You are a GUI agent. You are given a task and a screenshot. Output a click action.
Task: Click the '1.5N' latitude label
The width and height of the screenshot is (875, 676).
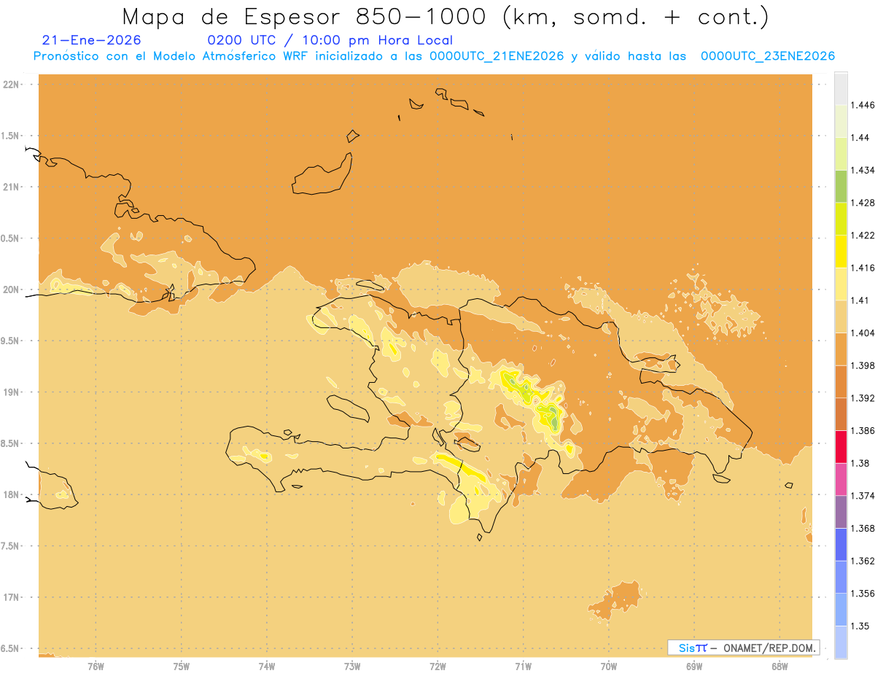tap(10, 136)
